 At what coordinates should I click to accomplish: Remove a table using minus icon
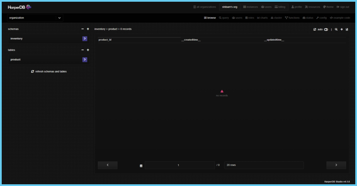coord(83,50)
